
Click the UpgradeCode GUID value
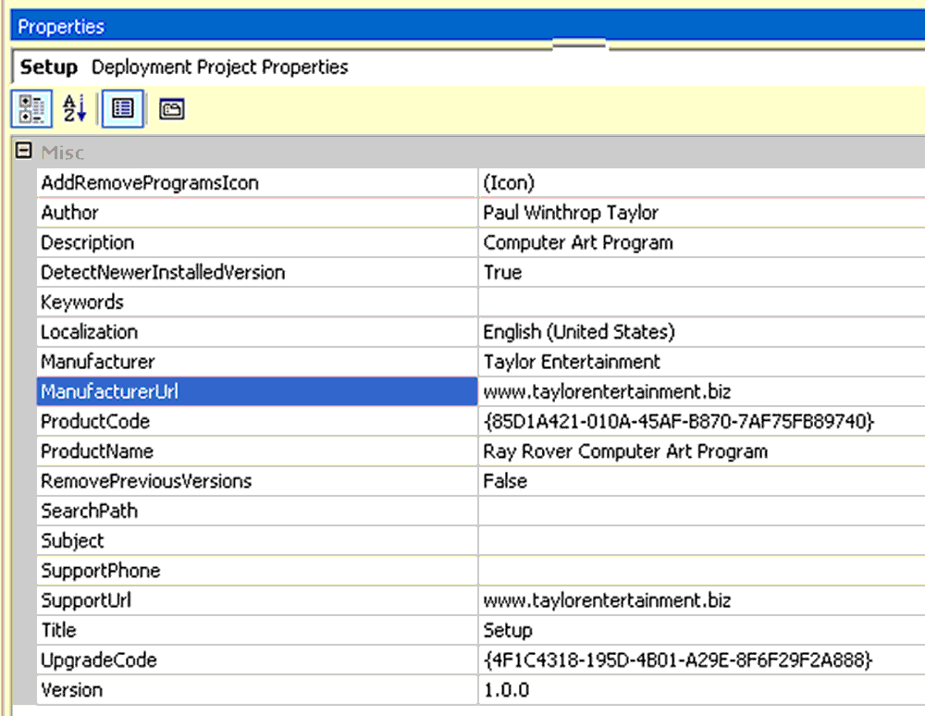702,660
